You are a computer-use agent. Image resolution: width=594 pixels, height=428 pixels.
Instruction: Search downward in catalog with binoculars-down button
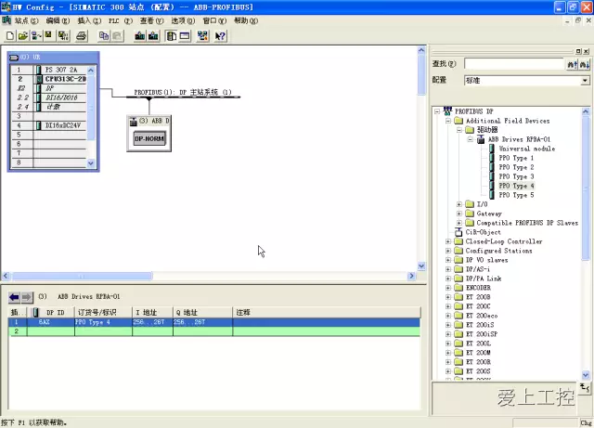pos(585,64)
